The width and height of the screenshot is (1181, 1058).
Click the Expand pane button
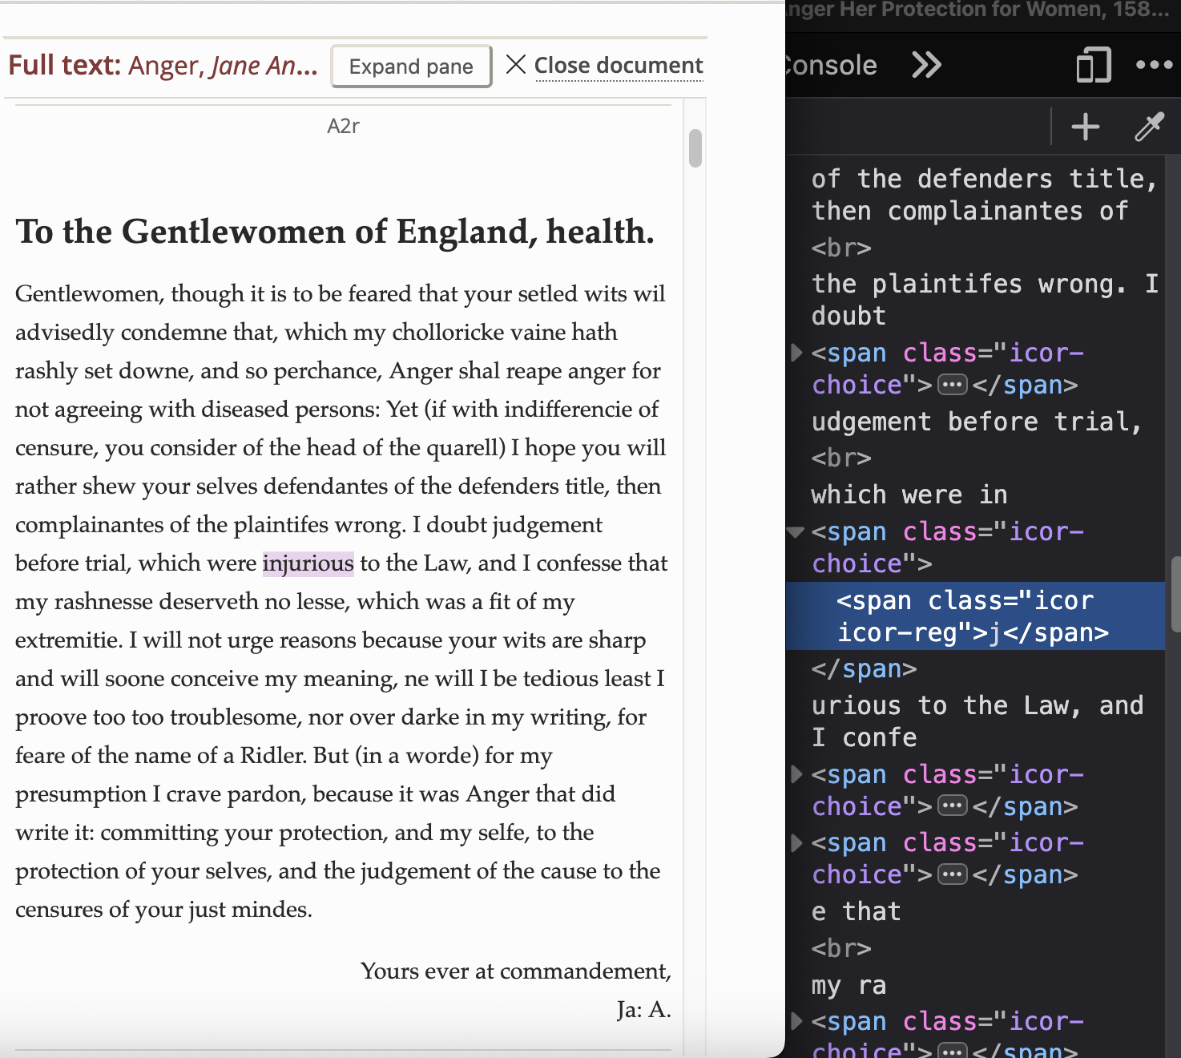pos(411,66)
